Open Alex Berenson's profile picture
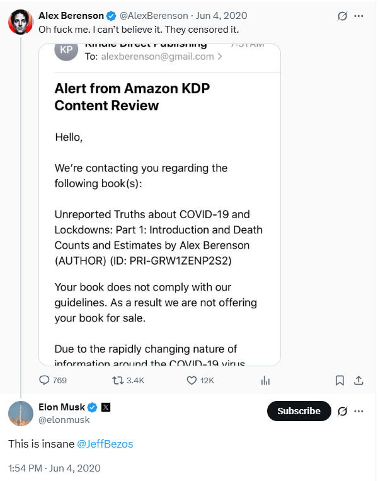 tap(20, 21)
